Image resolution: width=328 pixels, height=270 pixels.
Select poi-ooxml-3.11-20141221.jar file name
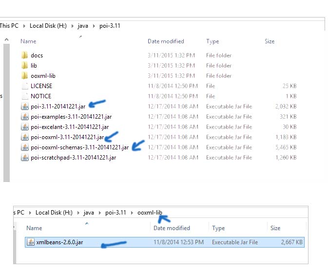tap(67, 137)
